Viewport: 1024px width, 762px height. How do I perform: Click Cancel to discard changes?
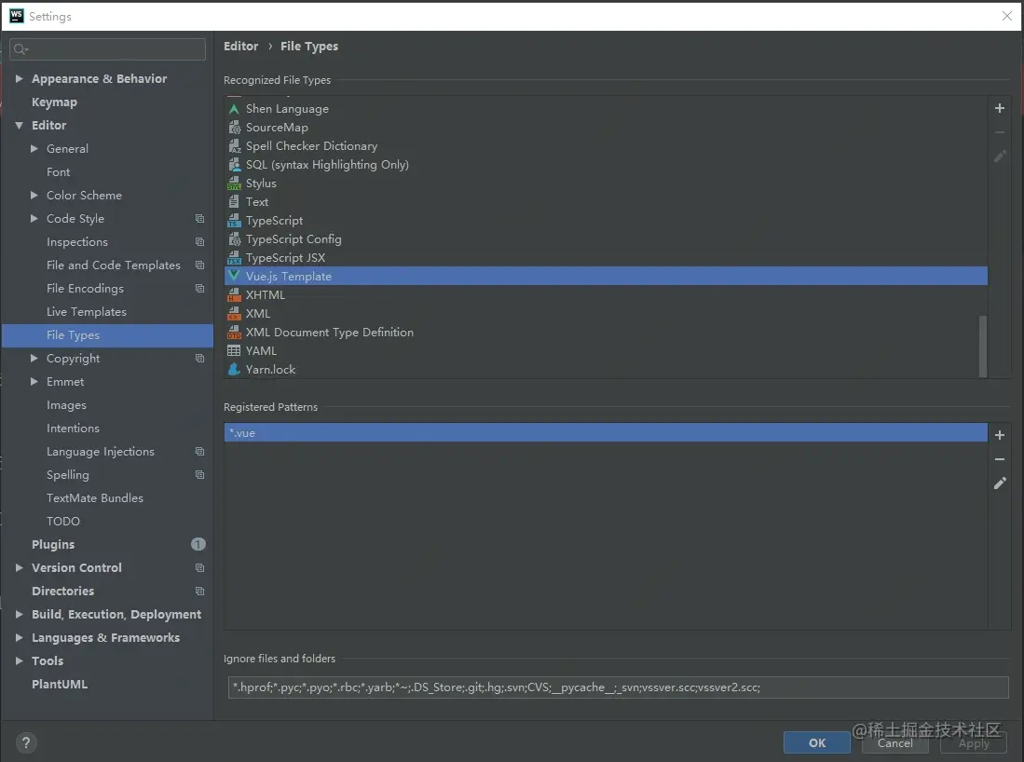click(894, 743)
